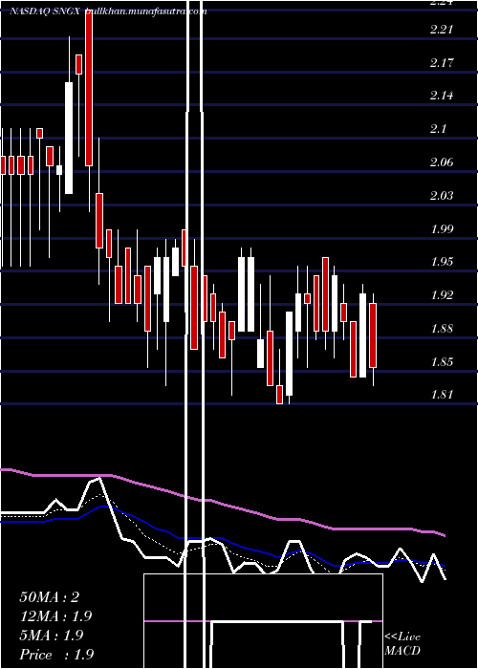Image resolution: width=478 pixels, height=669 pixels.
Task: Click the tallest red candlestick near 2.21
Action: pyautogui.click(x=89, y=88)
